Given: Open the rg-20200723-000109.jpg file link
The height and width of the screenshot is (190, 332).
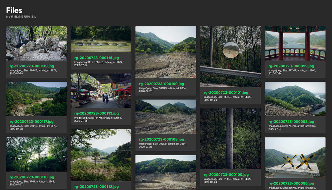Looking at the screenshot, I should tap(161, 84).
